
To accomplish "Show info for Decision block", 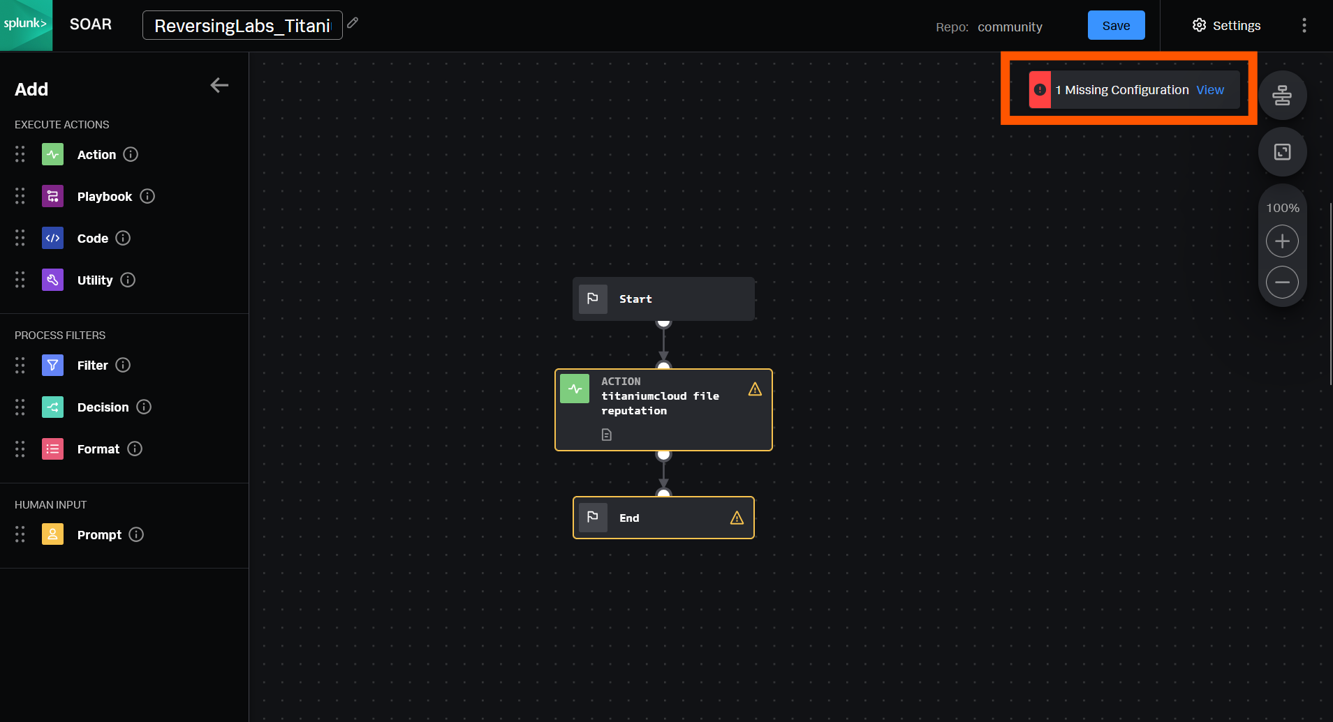I will click(144, 407).
